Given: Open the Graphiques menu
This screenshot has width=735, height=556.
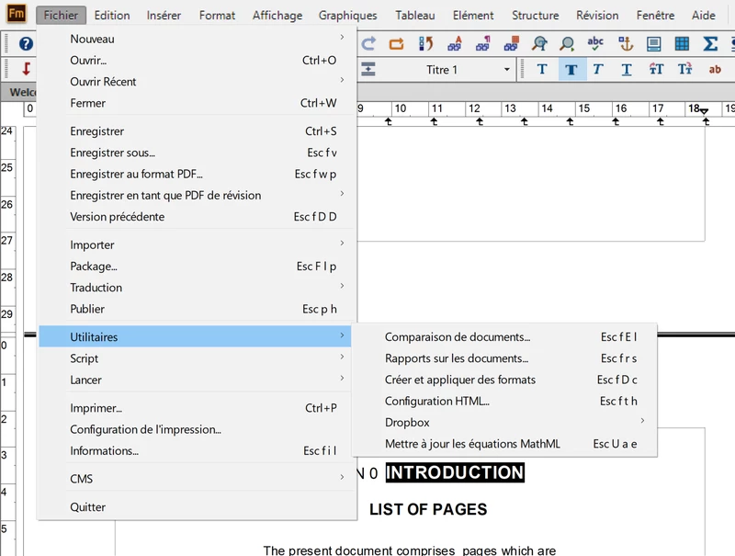Looking at the screenshot, I should [348, 16].
